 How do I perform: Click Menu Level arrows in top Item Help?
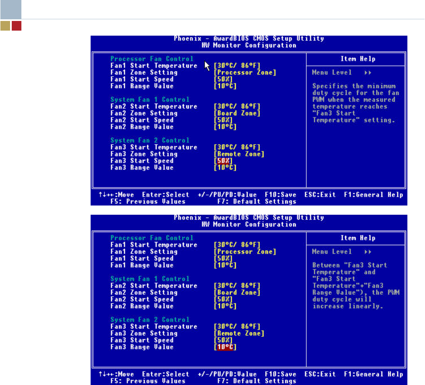(368, 72)
